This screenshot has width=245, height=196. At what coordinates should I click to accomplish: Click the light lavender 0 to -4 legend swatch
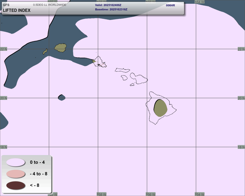click(x=16, y=162)
